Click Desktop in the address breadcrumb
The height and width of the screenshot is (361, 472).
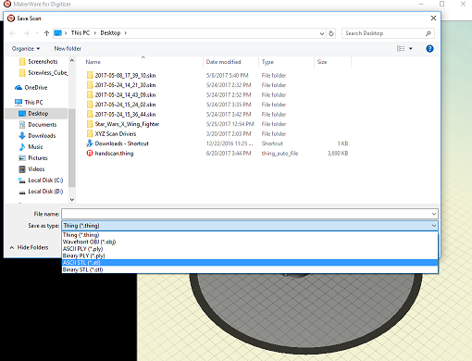110,33
